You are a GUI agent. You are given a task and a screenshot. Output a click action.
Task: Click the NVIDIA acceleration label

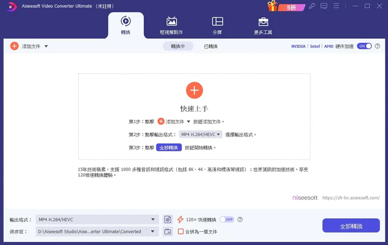pos(298,46)
